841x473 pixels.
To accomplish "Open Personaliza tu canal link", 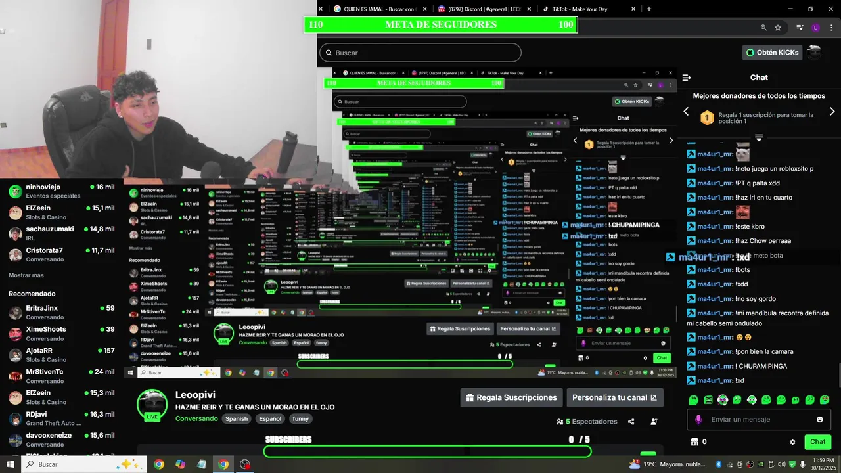I will coord(614,397).
